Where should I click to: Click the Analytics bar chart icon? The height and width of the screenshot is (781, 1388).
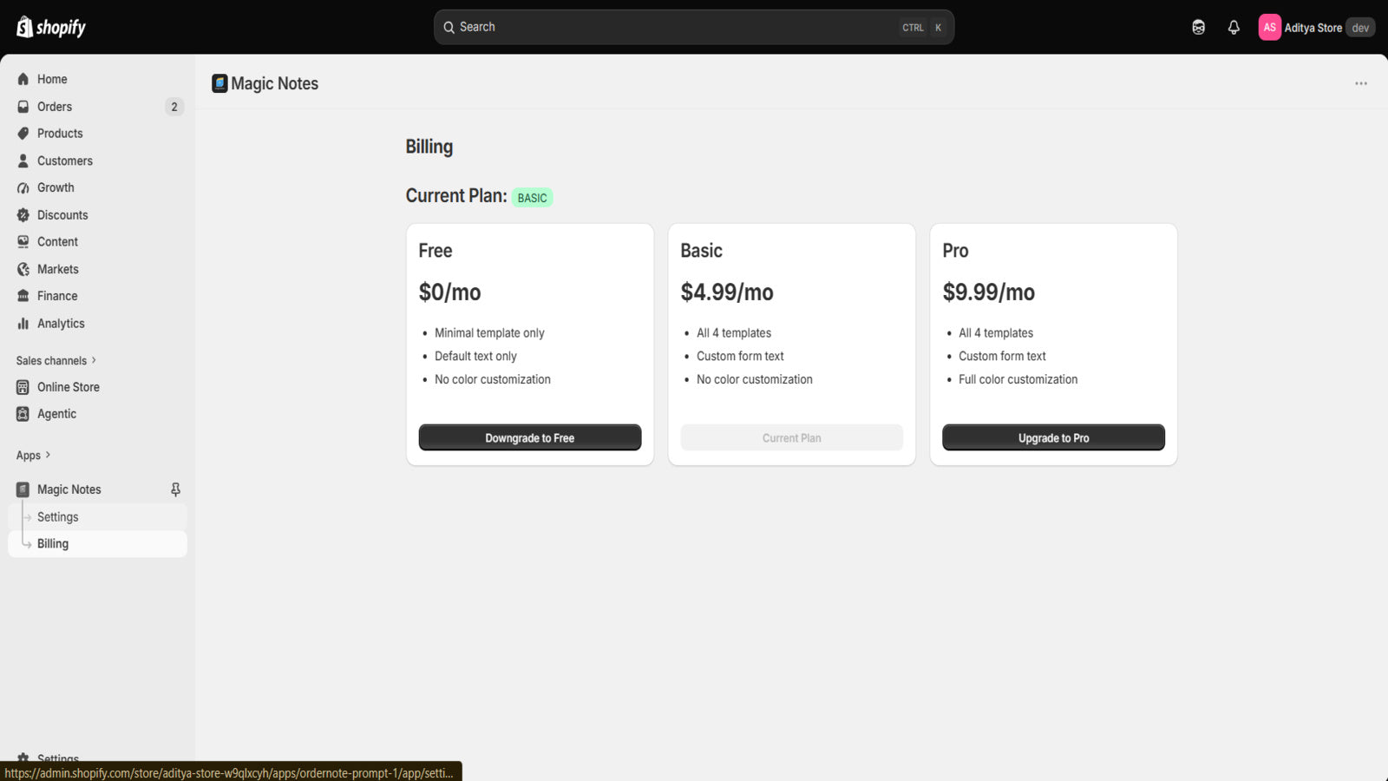(x=23, y=324)
